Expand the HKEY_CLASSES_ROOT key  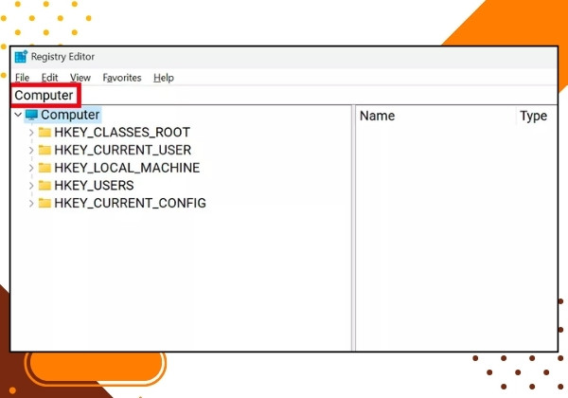[31, 133]
